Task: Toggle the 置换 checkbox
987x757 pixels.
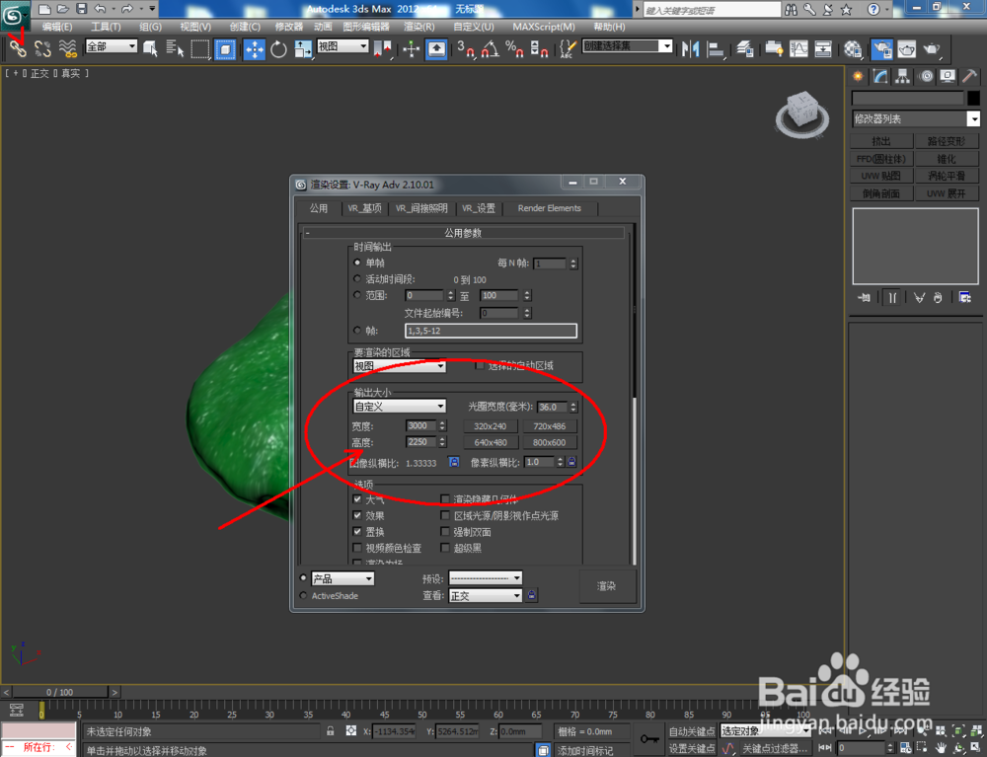Action: pos(357,532)
